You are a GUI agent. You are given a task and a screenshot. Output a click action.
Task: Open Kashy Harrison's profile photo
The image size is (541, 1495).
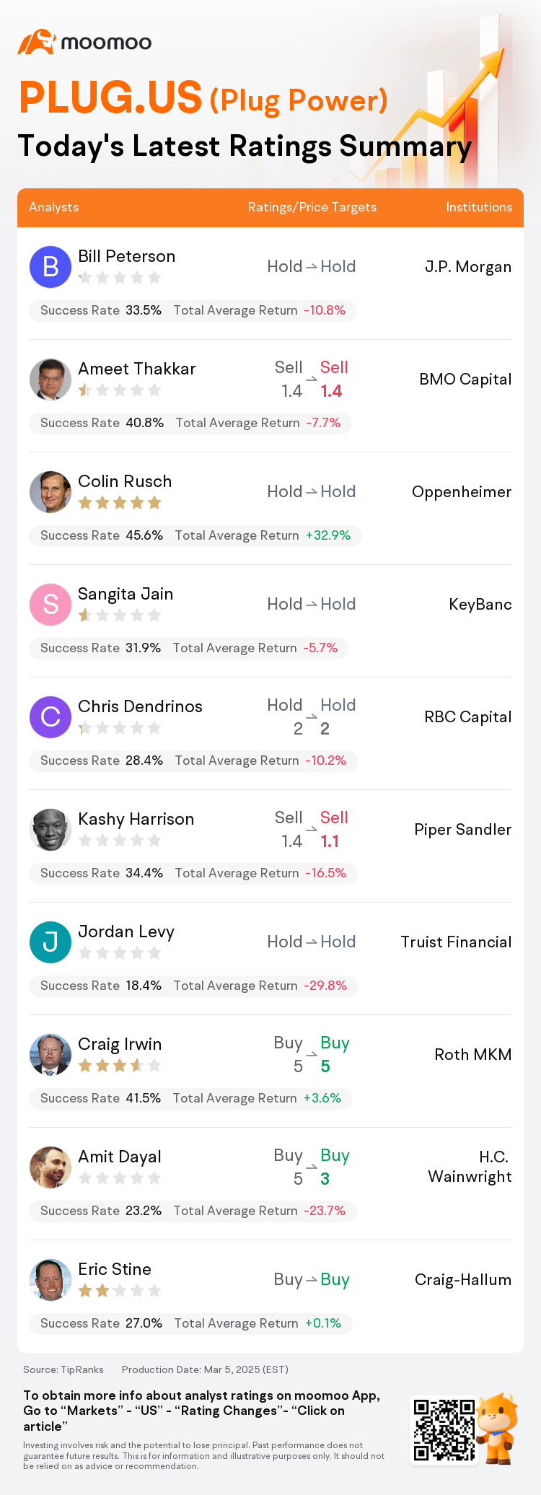pyautogui.click(x=50, y=829)
